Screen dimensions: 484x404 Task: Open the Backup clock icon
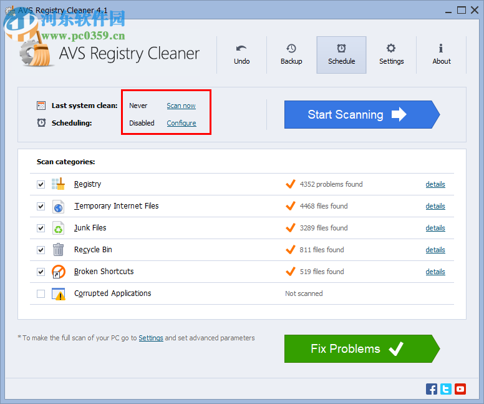(291, 48)
